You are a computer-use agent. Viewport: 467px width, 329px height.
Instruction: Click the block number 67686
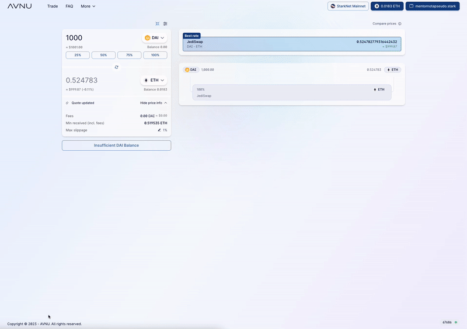tap(447, 323)
